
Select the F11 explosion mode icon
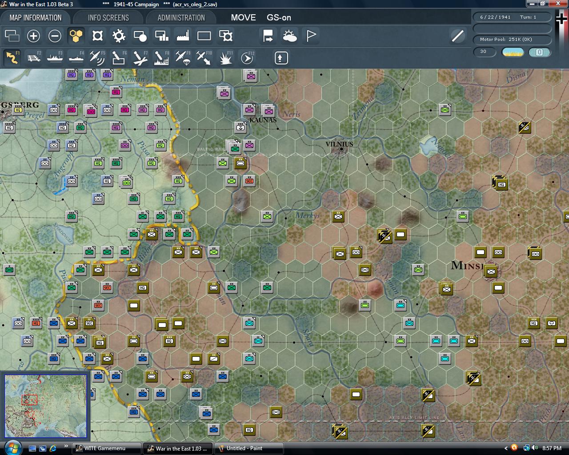pos(225,58)
